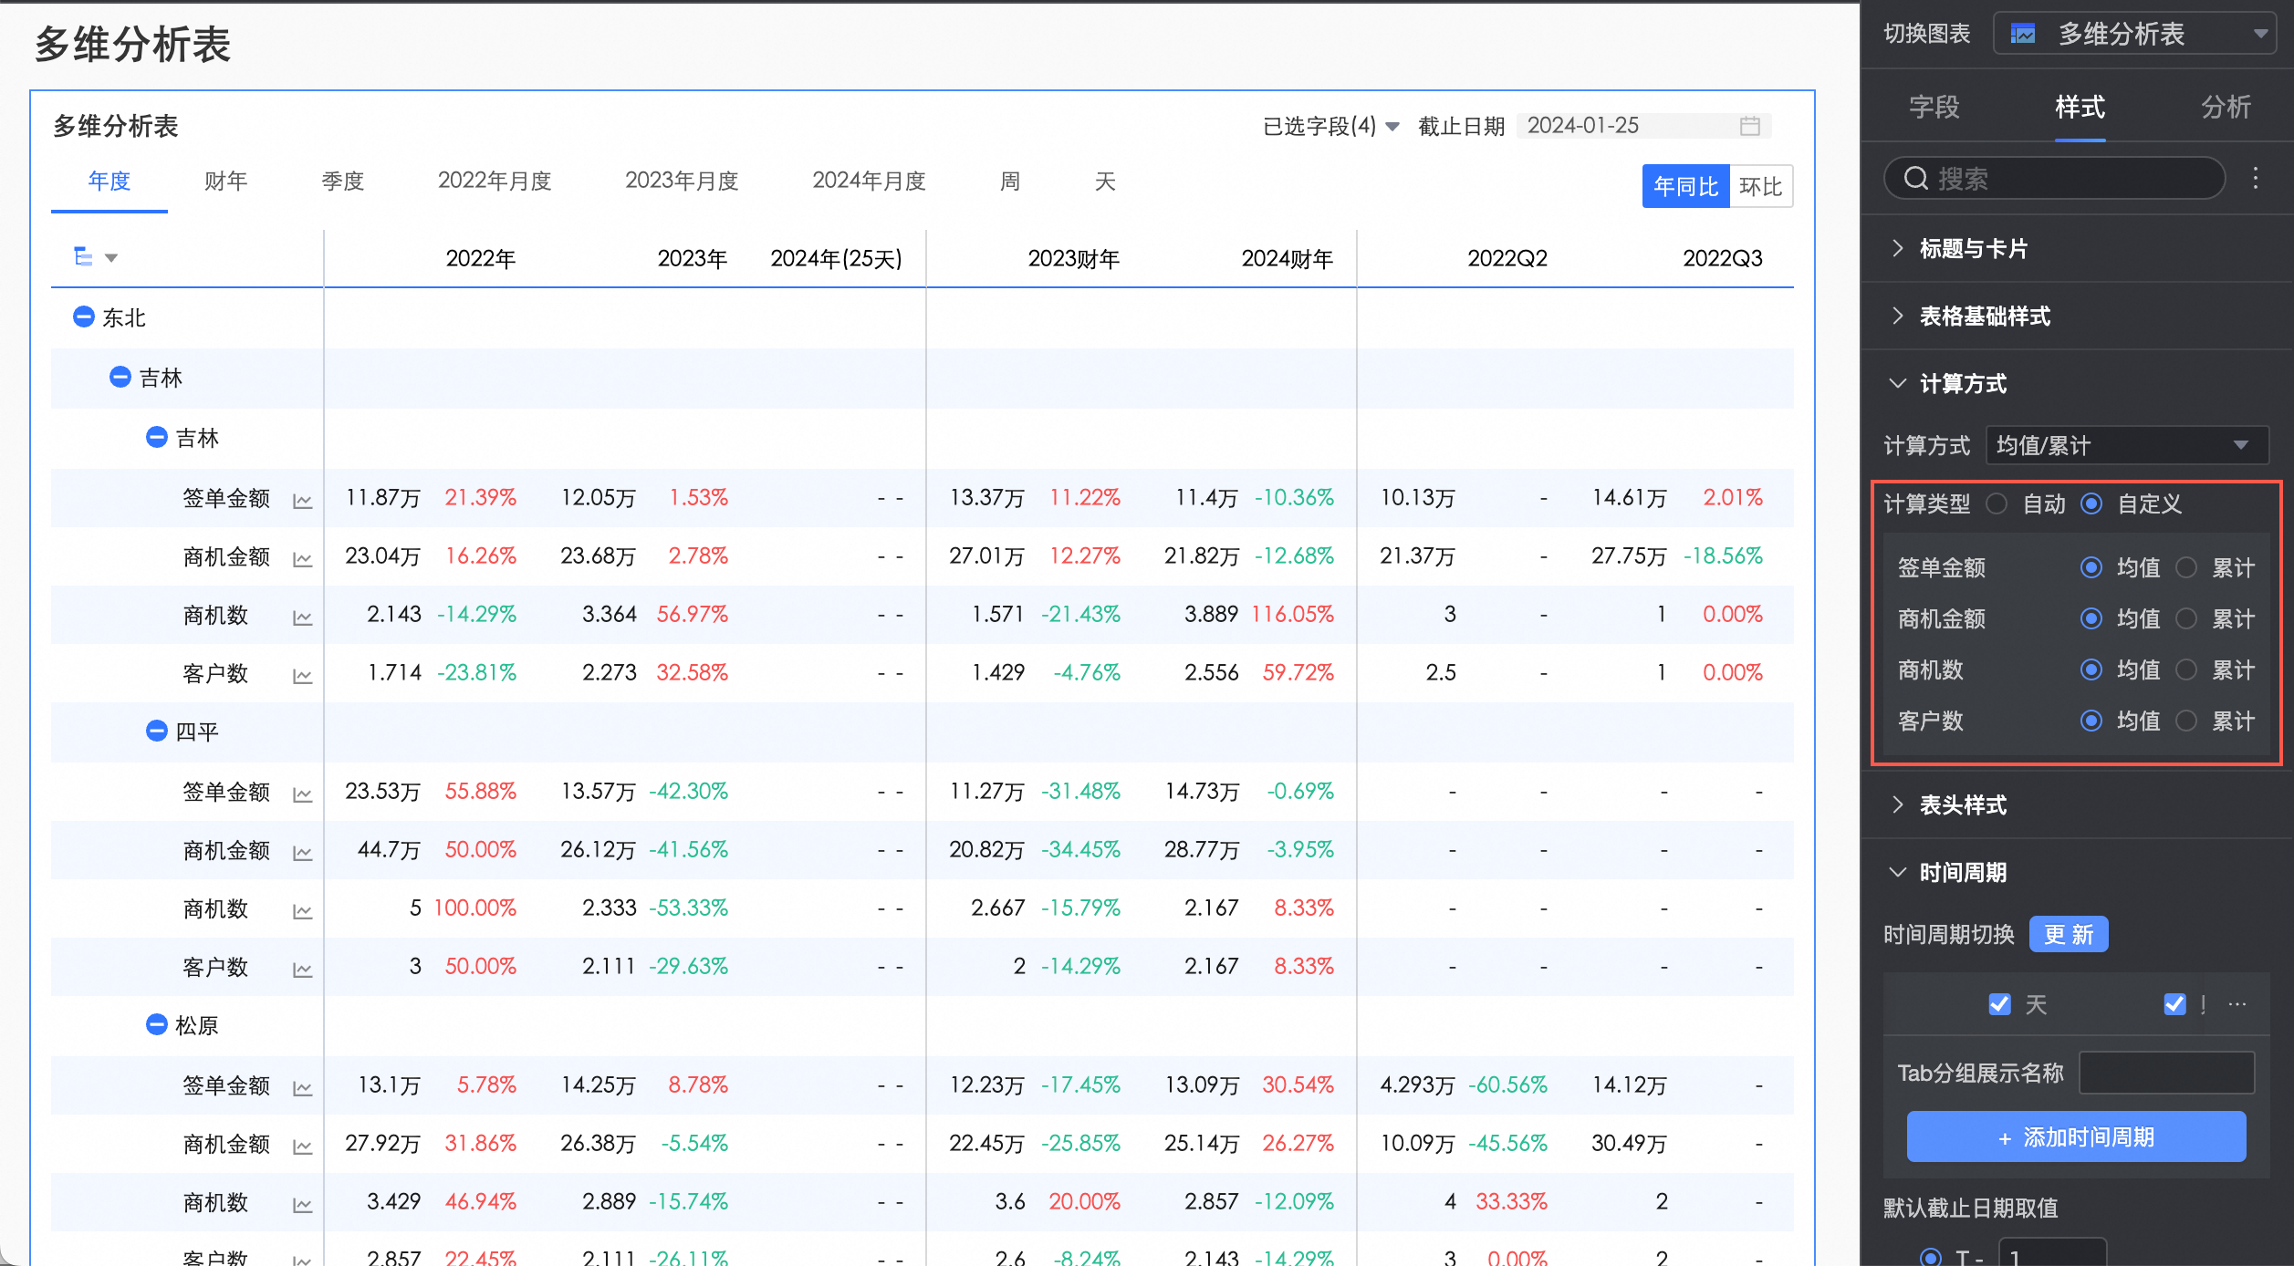Select 自动 calculation type radio

1997,503
